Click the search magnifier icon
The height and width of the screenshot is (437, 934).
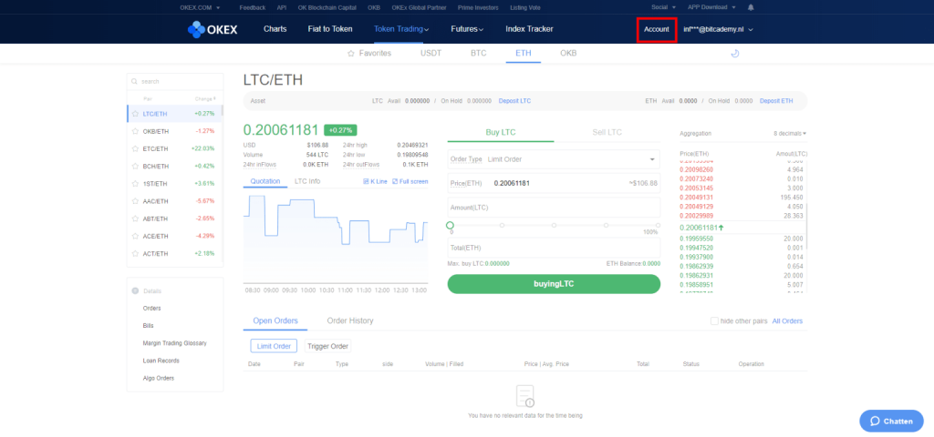[135, 81]
